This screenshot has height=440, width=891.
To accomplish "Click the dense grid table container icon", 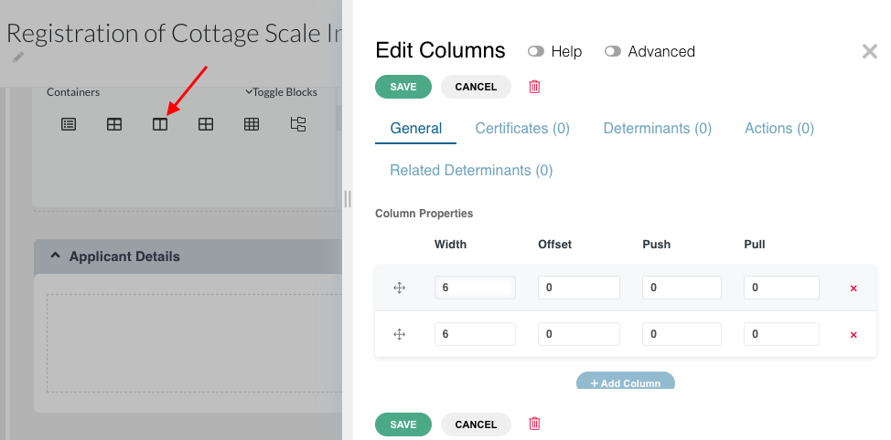I will 252,124.
